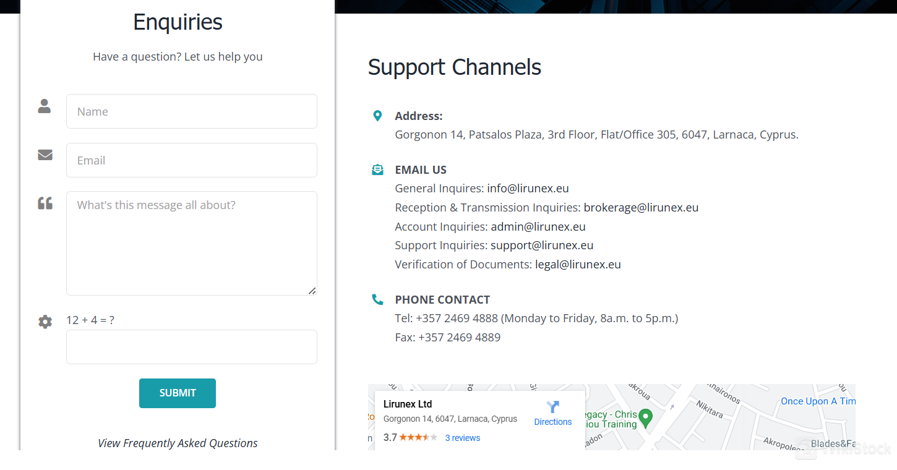Focus the Email input field

tap(192, 160)
